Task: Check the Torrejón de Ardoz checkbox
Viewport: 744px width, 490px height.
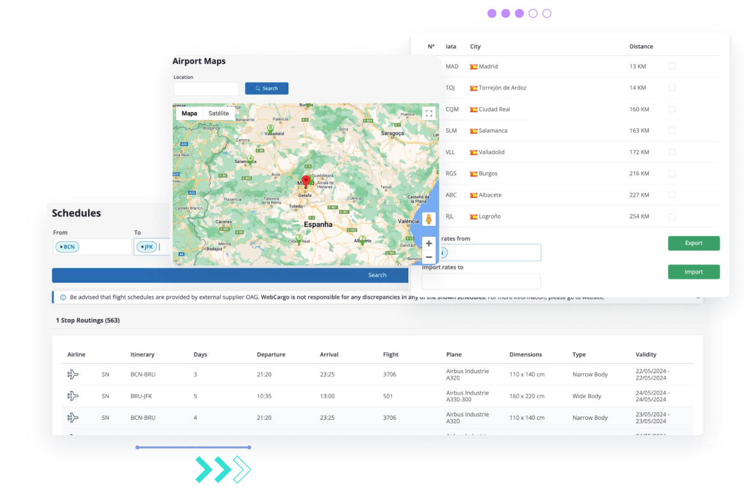Action: [x=672, y=88]
